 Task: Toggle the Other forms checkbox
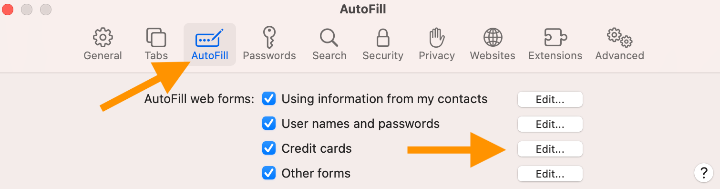coord(269,173)
